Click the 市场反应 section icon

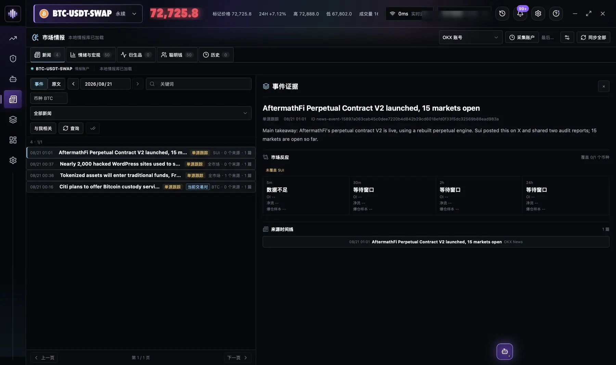pos(266,157)
